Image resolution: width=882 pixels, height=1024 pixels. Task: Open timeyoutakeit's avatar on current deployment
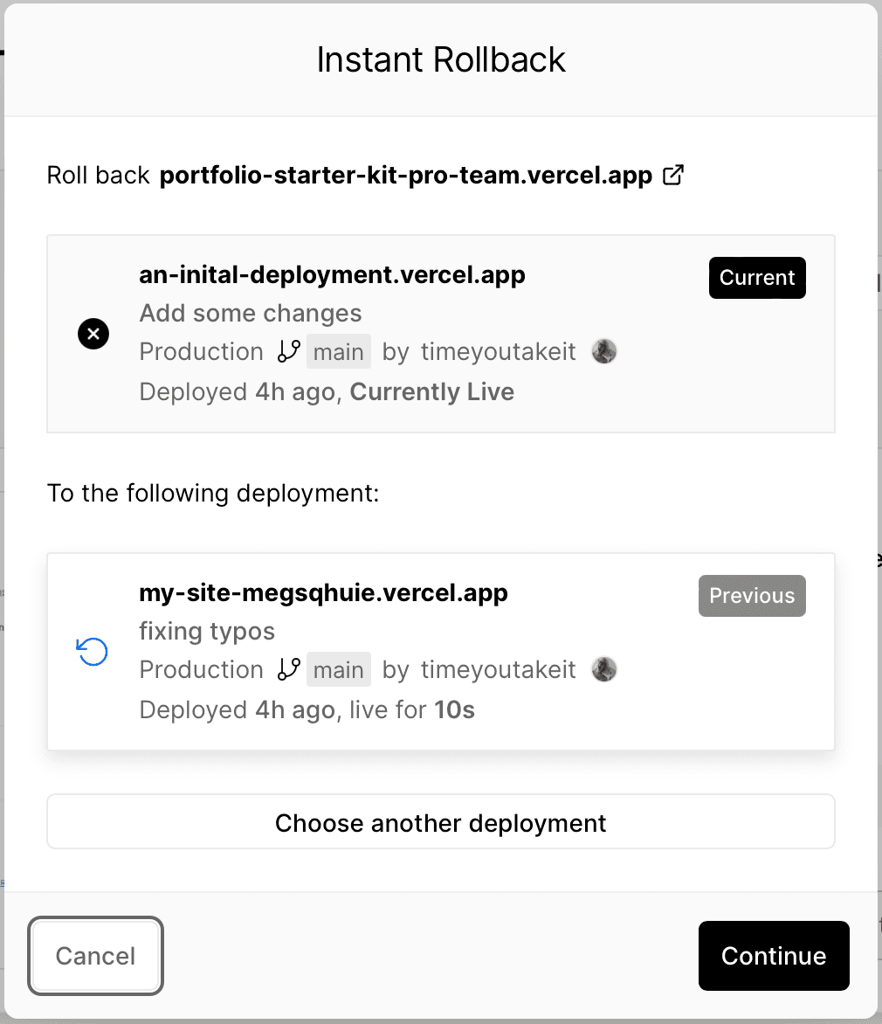pos(603,351)
